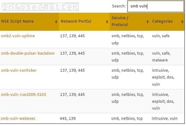This screenshot has height=126, width=186.
Task: Sort by Network Port(s) header label
Action: [x=76, y=21]
